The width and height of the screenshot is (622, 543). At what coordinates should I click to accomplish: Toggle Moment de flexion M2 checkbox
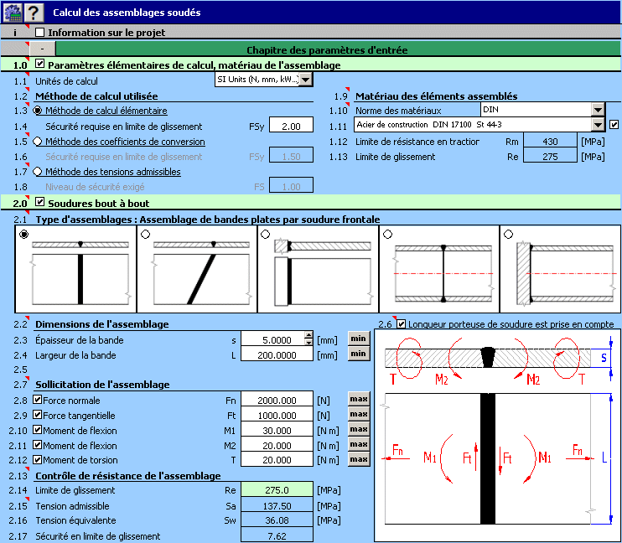(37, 445)
